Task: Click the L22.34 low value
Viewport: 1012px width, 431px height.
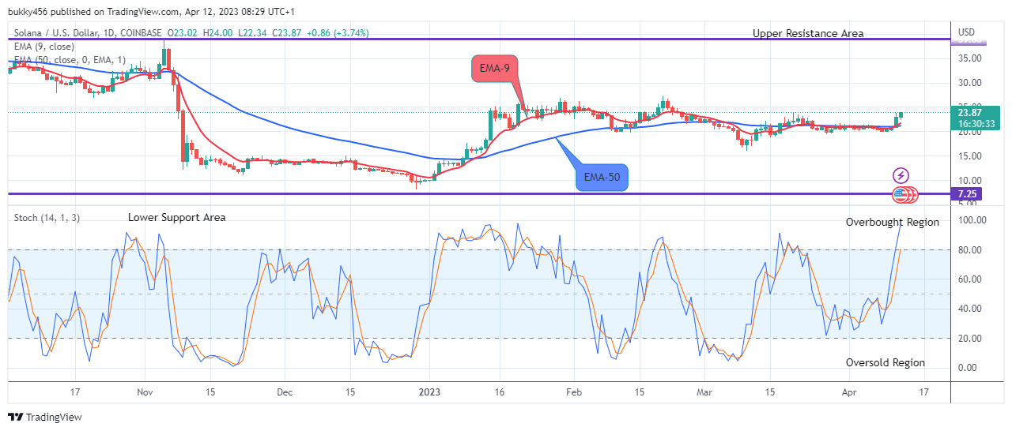Action: click(x=253, y=33)
